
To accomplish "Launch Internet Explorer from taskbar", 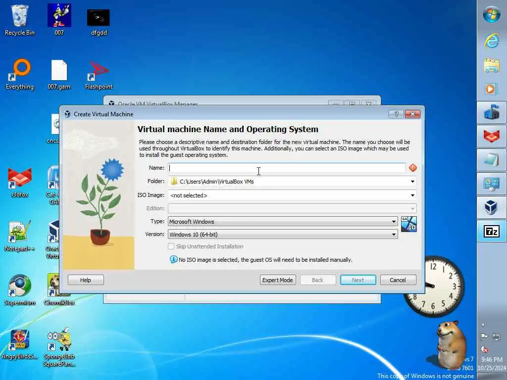I will (492, 41).
